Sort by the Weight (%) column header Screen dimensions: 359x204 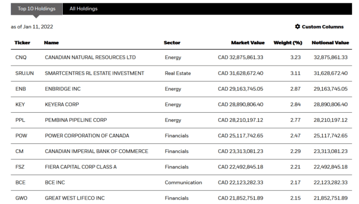pos(288,43)
